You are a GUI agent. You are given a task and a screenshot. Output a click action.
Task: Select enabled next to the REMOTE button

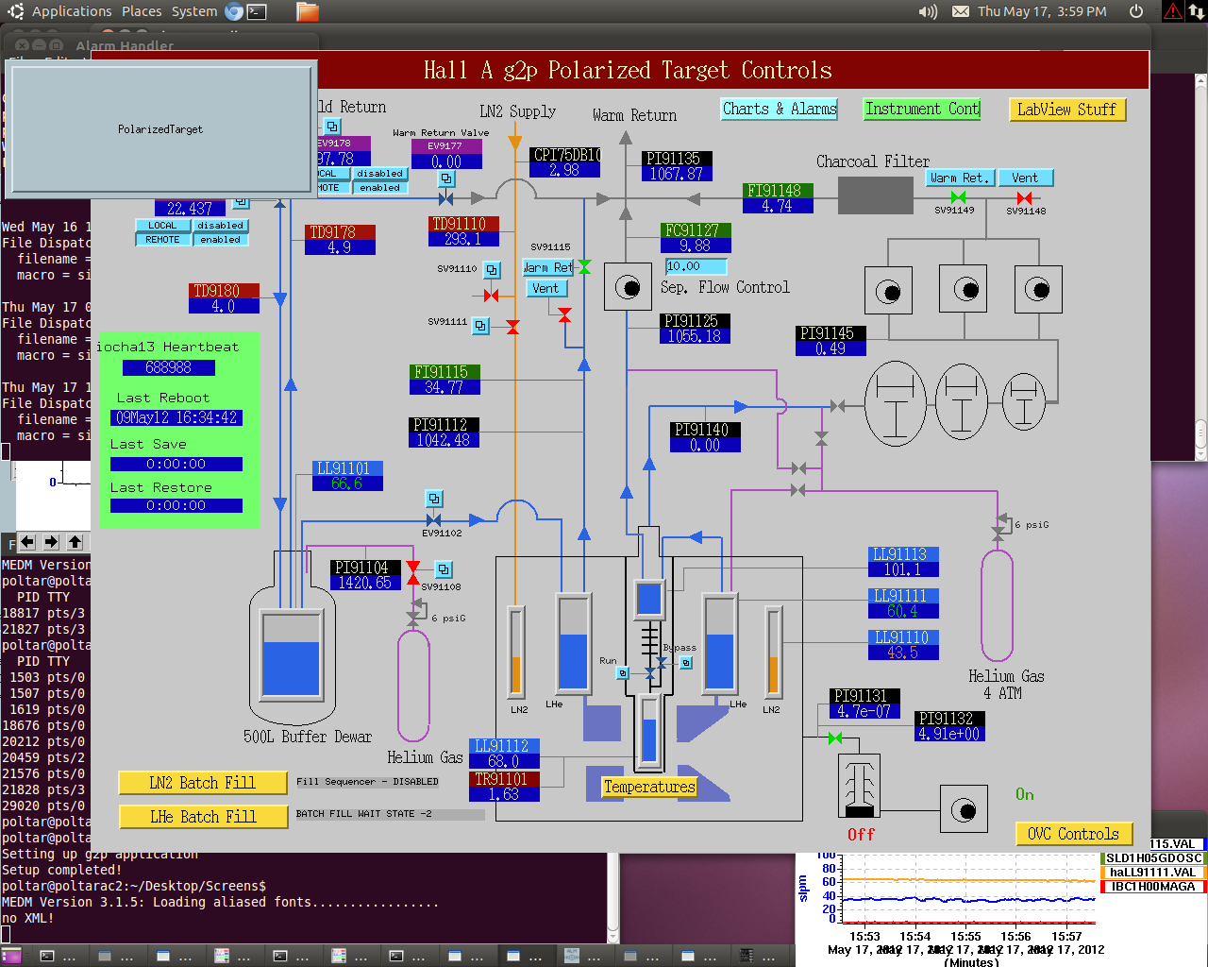tap(220, 240)
